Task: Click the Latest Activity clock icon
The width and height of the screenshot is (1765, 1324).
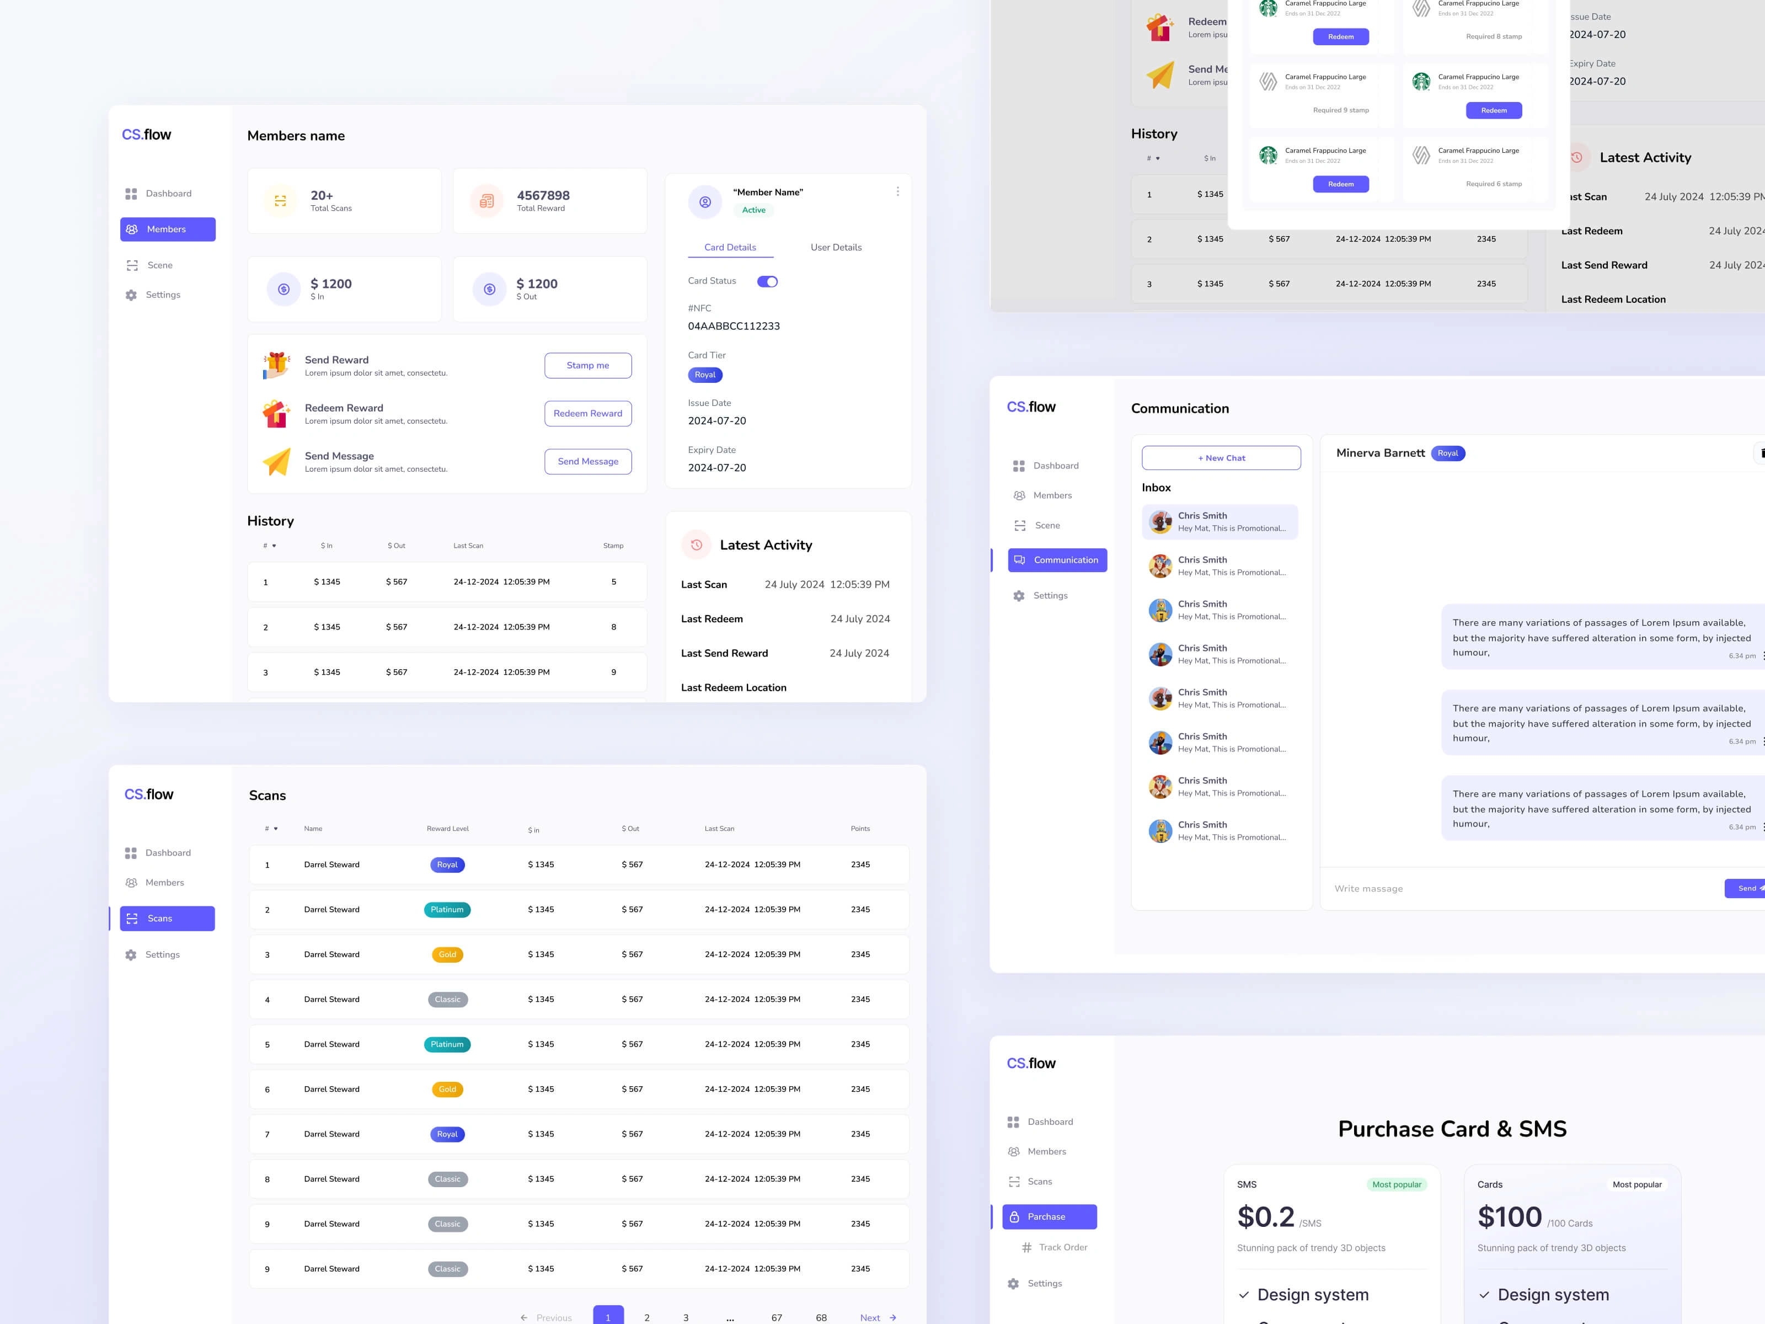Action: [x=697, y=545]
